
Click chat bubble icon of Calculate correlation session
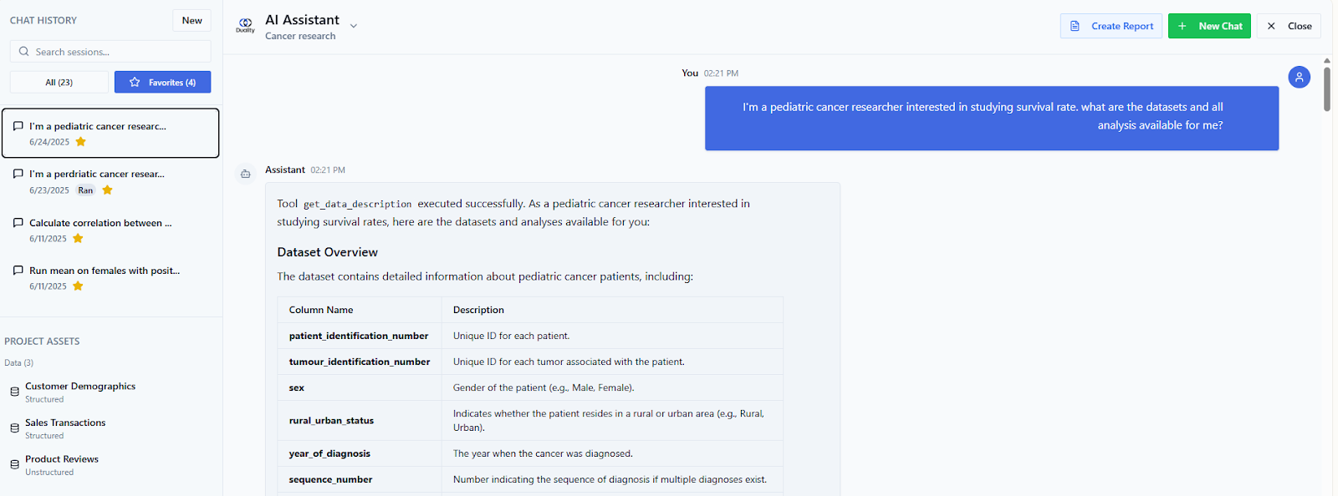point(18,223)
